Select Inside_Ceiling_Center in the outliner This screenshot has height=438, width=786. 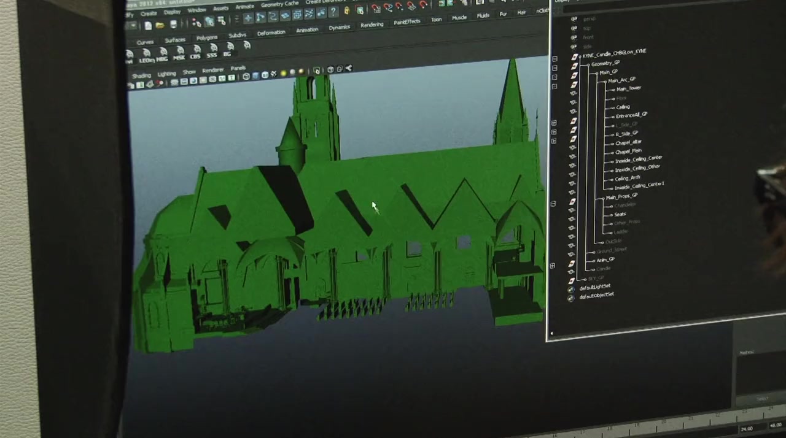638,159
